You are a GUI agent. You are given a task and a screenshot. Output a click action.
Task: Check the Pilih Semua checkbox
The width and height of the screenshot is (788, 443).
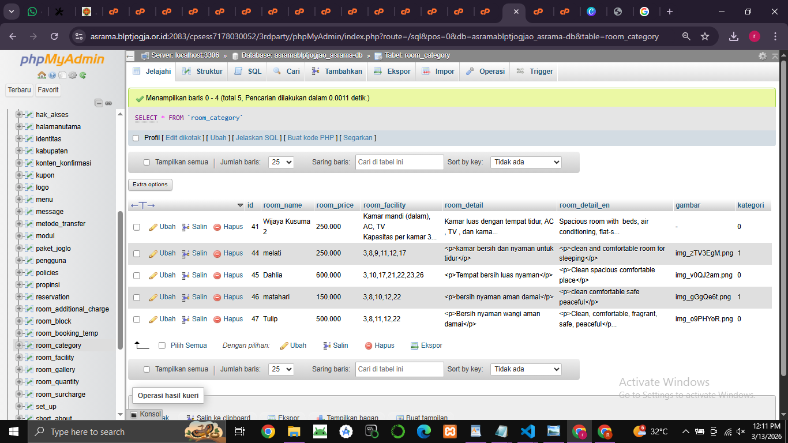pos(162,346)
